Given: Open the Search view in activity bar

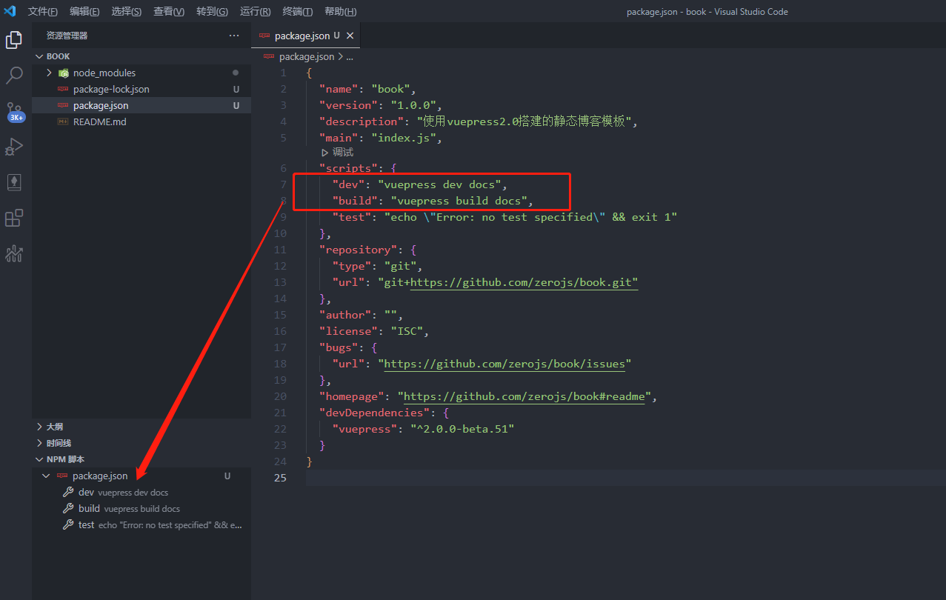Looking at the screenshot, I should (14, 76).
